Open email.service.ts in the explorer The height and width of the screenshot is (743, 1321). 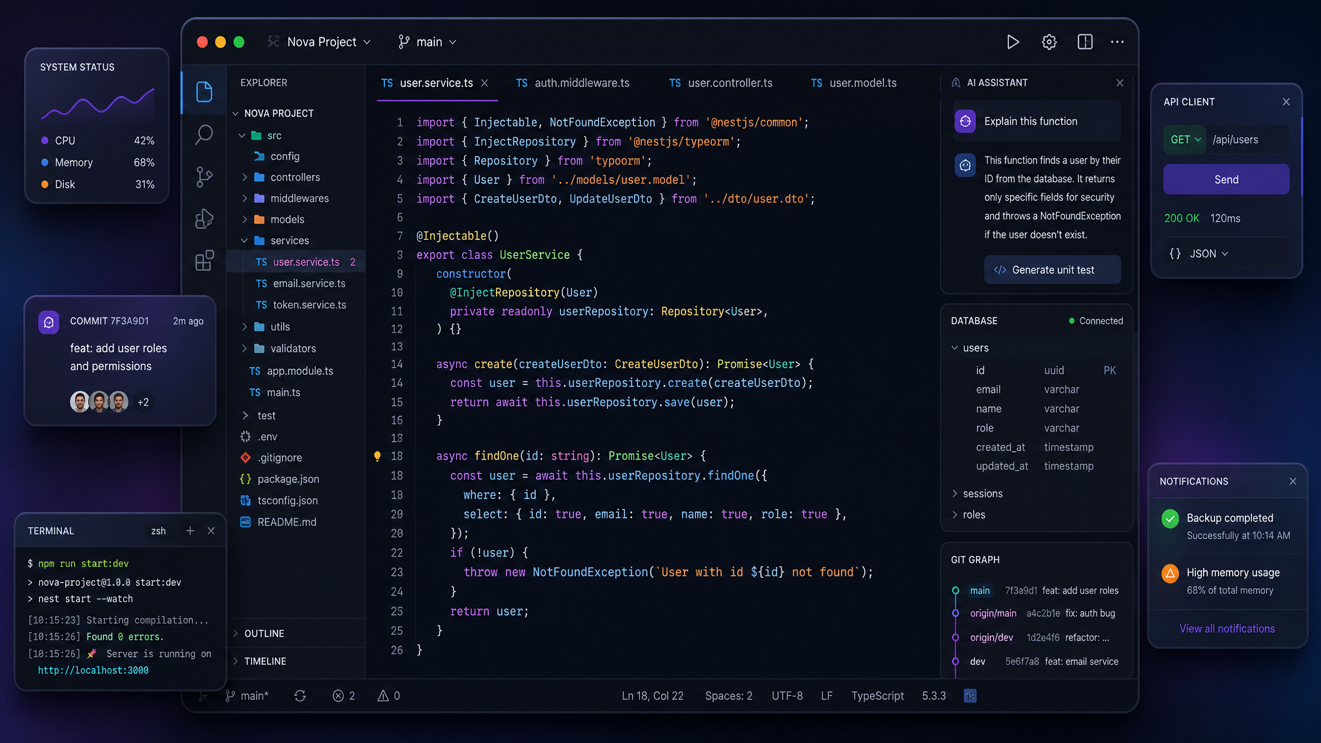coord(301,284)
